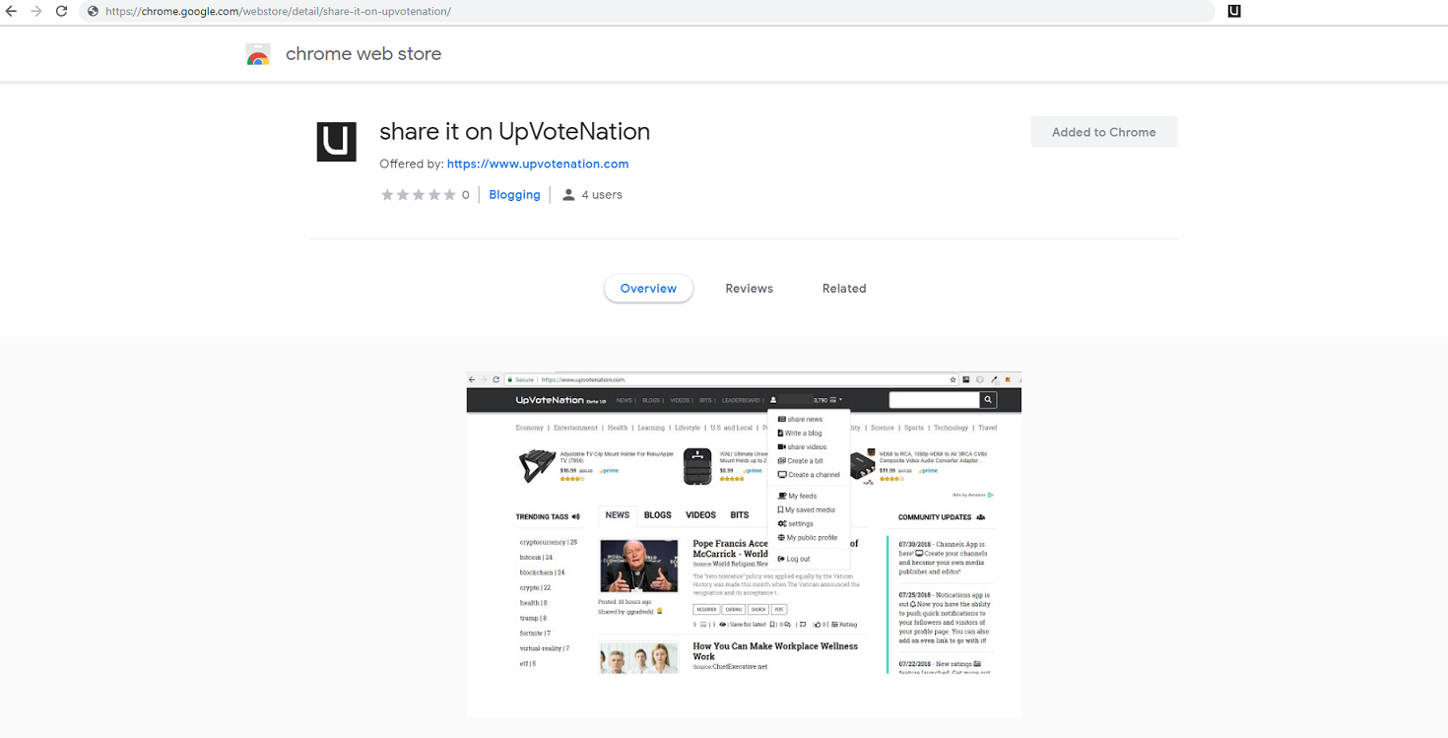
Task: Click the flag icon under the Pope Francis article
Action: click(803, 625)
